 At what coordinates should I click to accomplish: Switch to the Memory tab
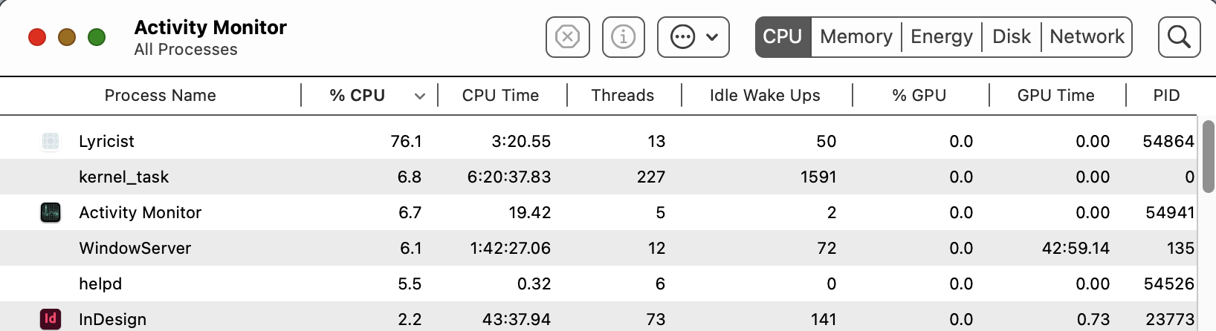pyautogui.click(x=856, y=37)
